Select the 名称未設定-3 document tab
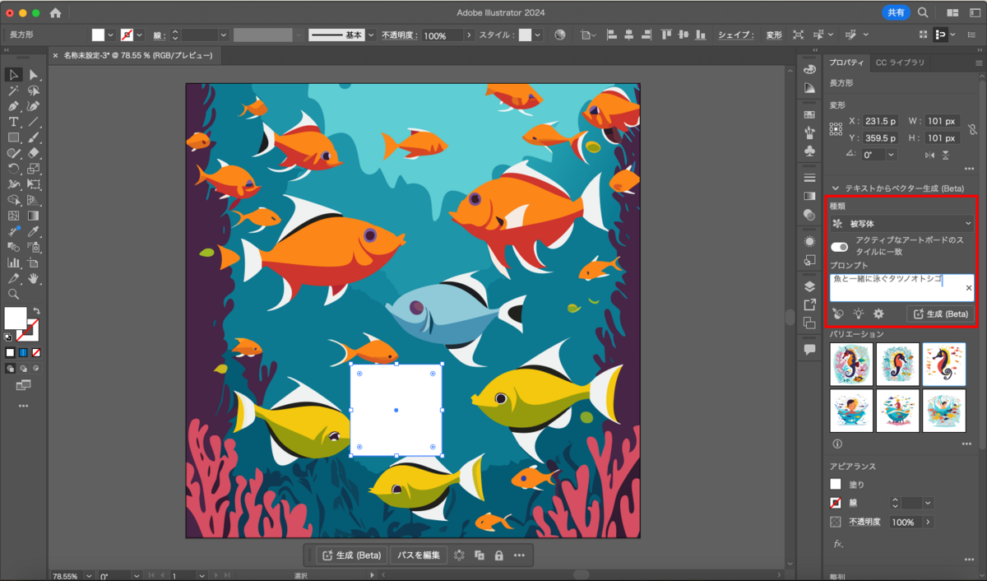 (x=138, y=55)
